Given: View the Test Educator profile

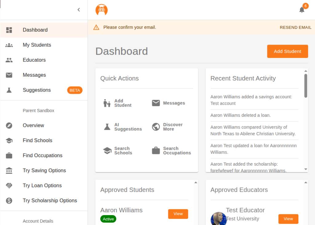Looking at the screenshot, I should click(288, 219).
